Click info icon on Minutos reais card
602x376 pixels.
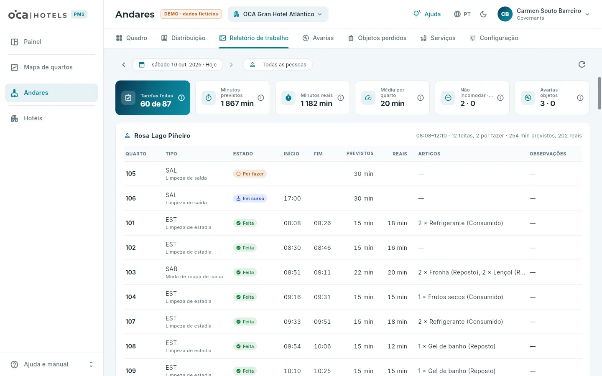click(x=341, y=98)
